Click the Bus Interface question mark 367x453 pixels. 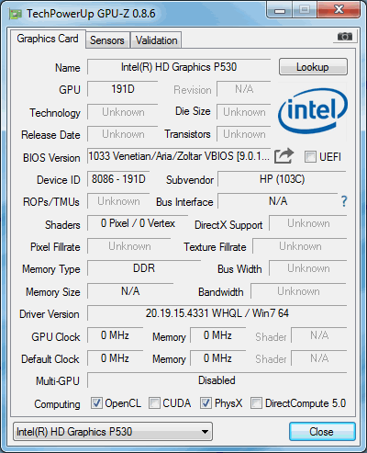[344, 201]
